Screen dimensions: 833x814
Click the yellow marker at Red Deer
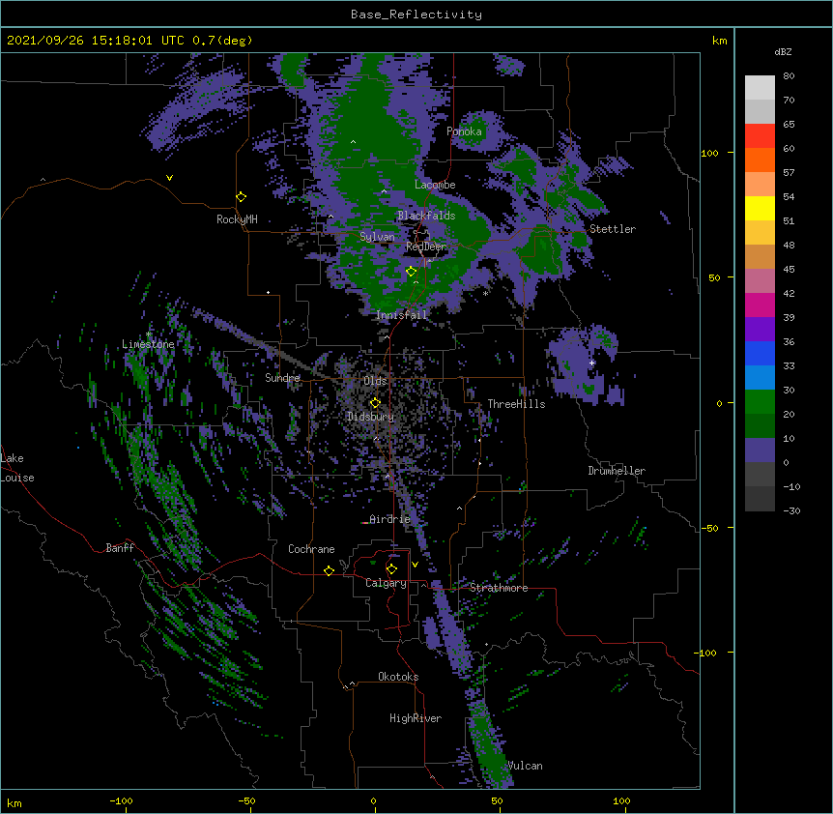(411, 272)
